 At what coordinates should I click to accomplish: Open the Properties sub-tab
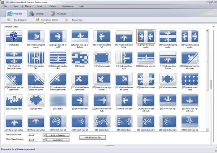(x=74, y=20)
